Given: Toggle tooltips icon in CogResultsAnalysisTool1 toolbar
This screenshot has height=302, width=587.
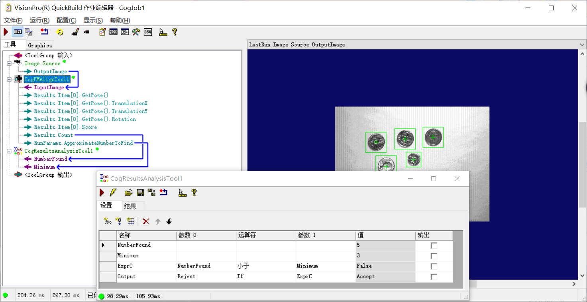Looking at the screenshot, I should 183,193.
